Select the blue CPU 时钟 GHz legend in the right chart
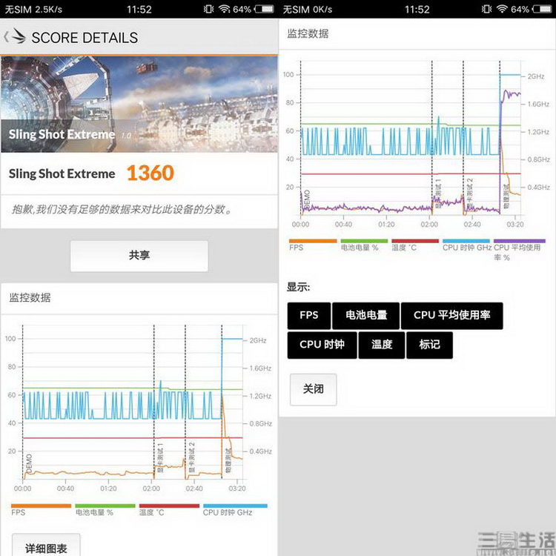Viewport: 556px width, 556px height. tap(466, 245)
